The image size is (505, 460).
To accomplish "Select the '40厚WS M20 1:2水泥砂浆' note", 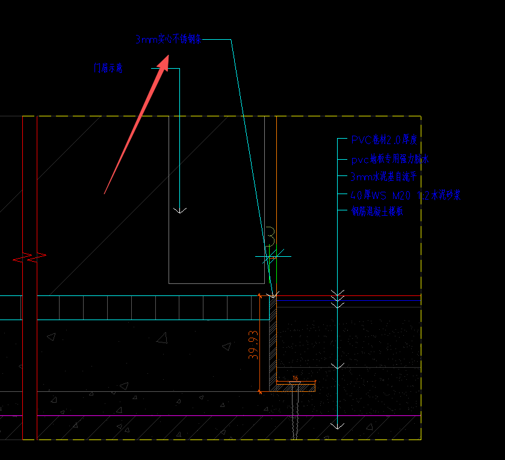I will pos(405,195).
